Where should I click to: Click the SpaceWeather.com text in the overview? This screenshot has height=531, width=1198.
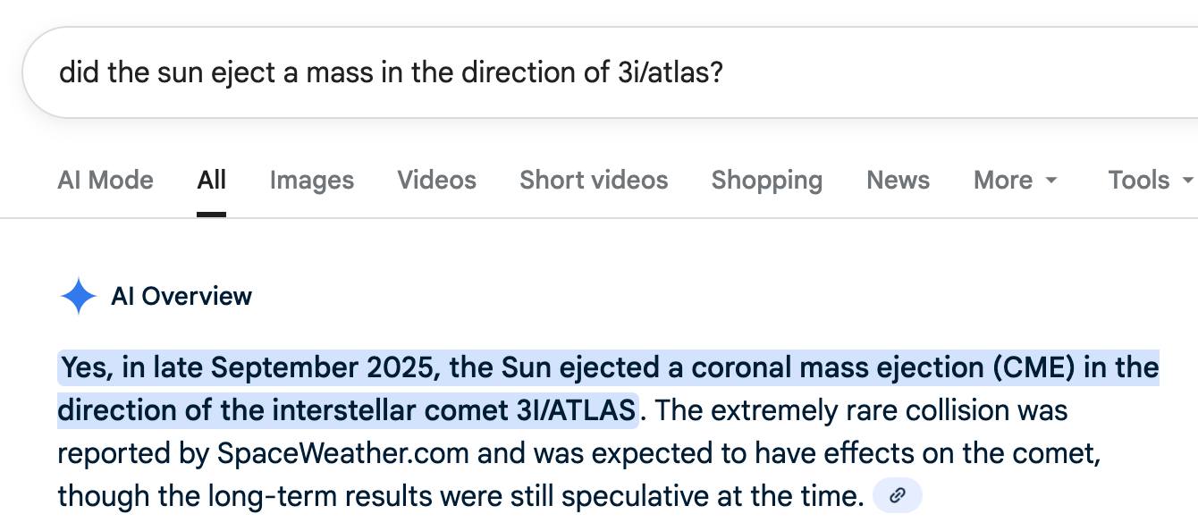(x=342, y=453)
